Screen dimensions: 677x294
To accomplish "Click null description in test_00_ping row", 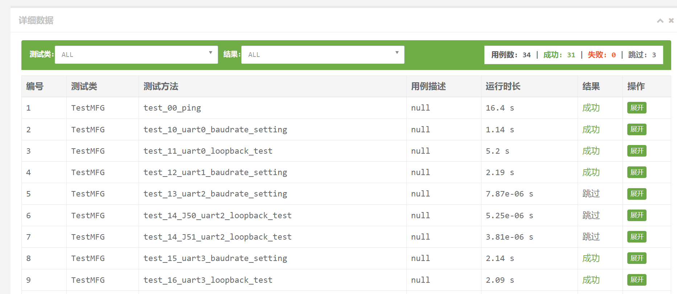I will [420, 108].
